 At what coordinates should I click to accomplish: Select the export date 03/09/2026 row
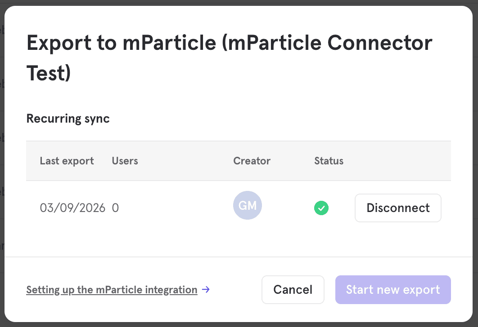[73, 208]
